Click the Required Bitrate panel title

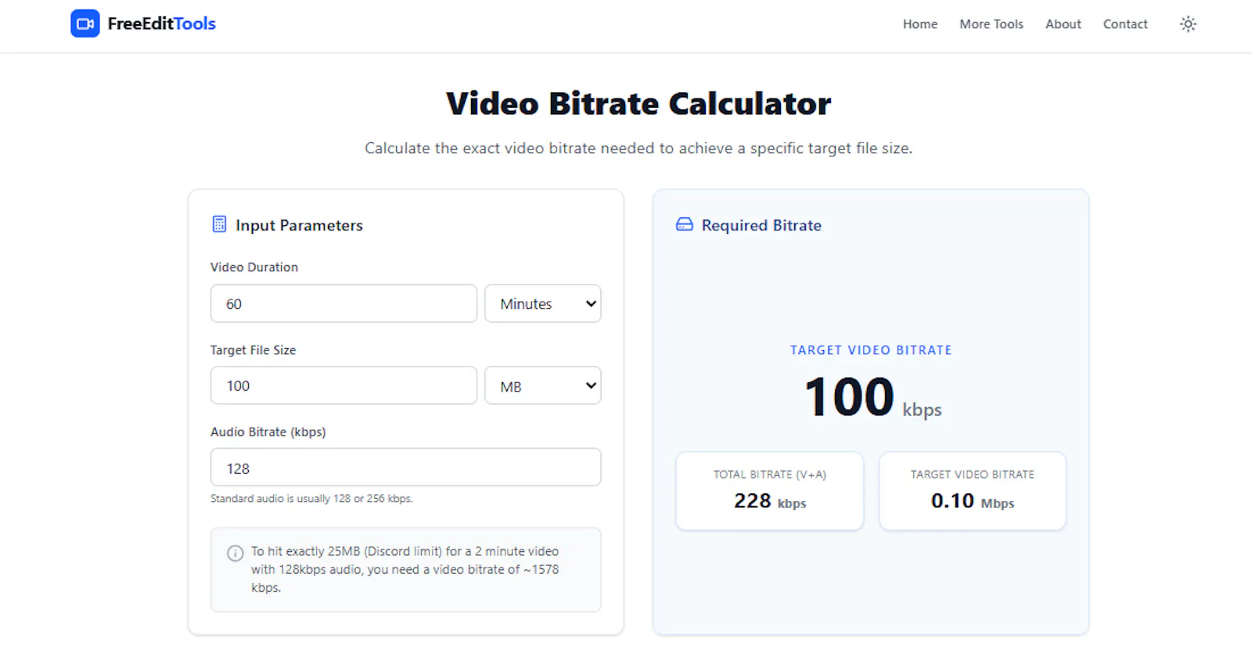[x=761, y=225]
